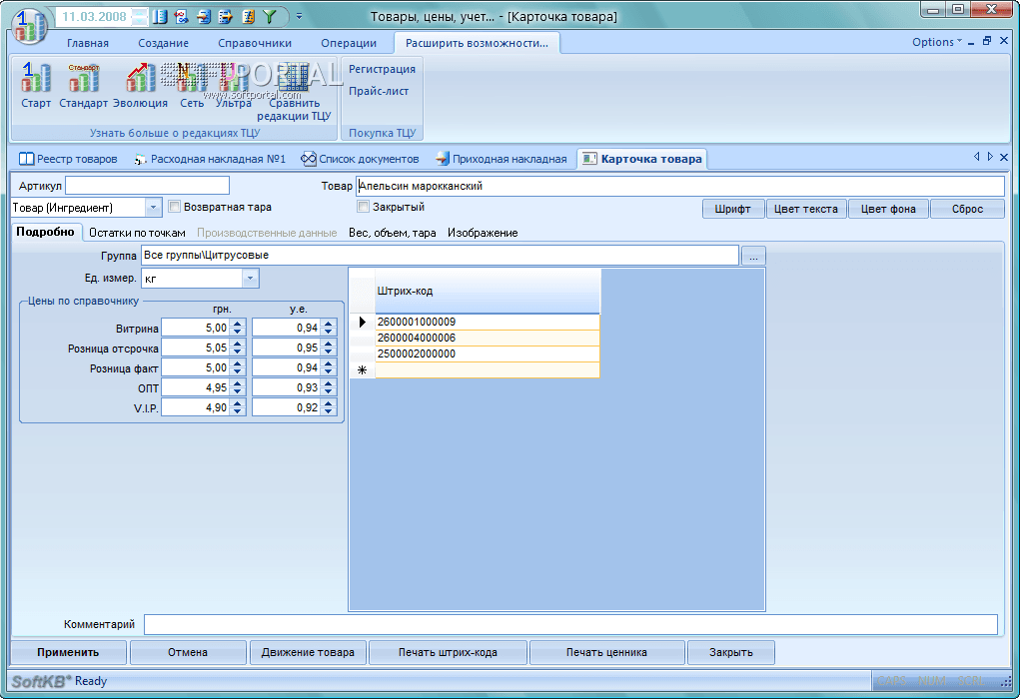The height and width of the screenshot is (699, 1020).
Task: Enable the Возвратная тара checkbox
Action: point(175,208)
